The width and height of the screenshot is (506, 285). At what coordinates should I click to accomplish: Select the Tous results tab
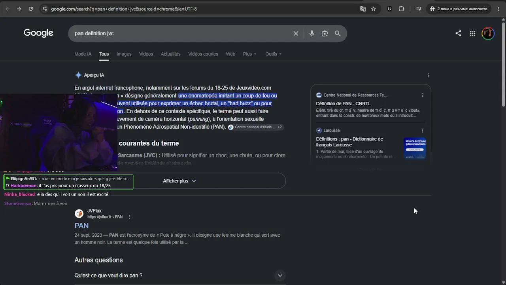click(x=104, y=54)
